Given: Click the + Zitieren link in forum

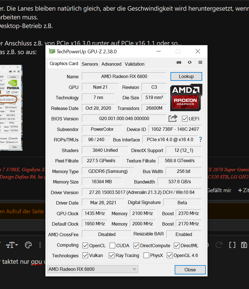Looking at the screenshot, I should click(243, 190).
